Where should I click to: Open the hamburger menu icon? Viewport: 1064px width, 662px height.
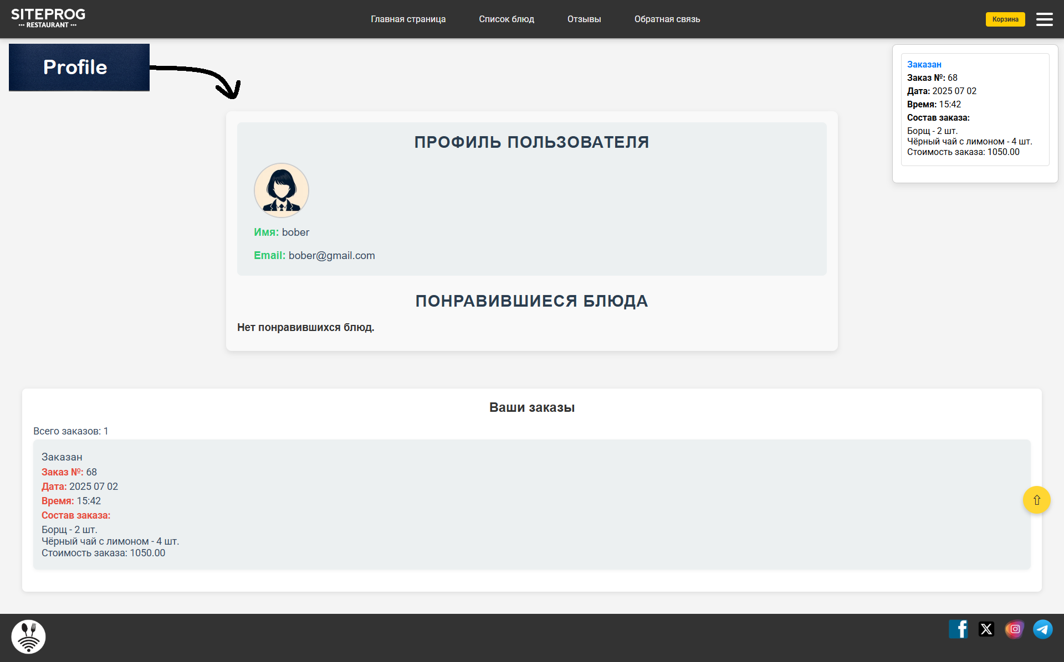[x=1044, y=19]
